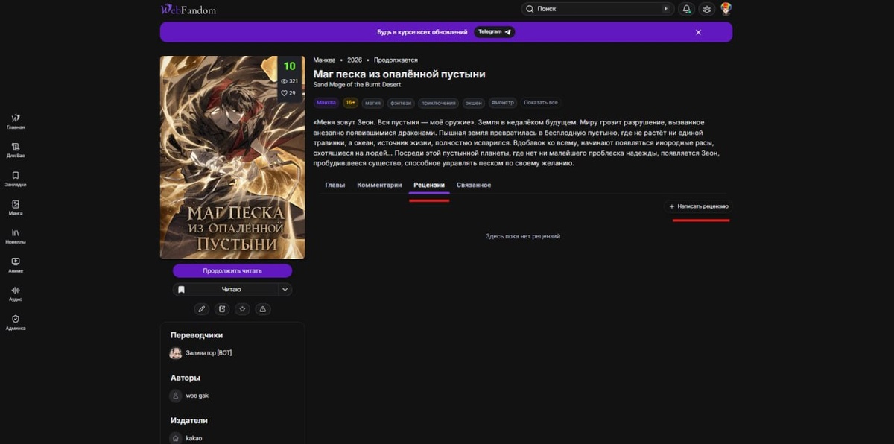This screenshot has width=894, height=444.
Task: Click the Продолжается status label
Action: coord(396,60)
